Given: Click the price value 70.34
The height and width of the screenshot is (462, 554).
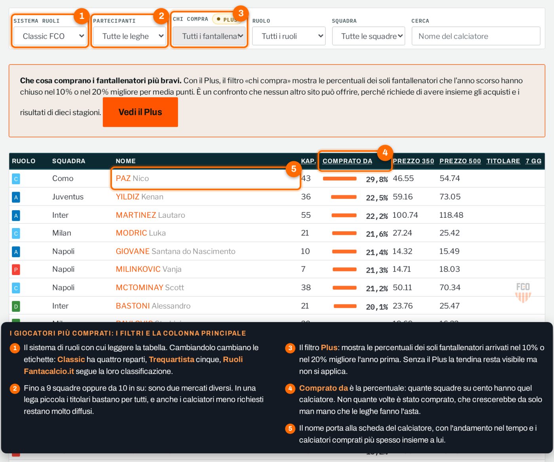Looking at the screenshot, I should (450, 288).
